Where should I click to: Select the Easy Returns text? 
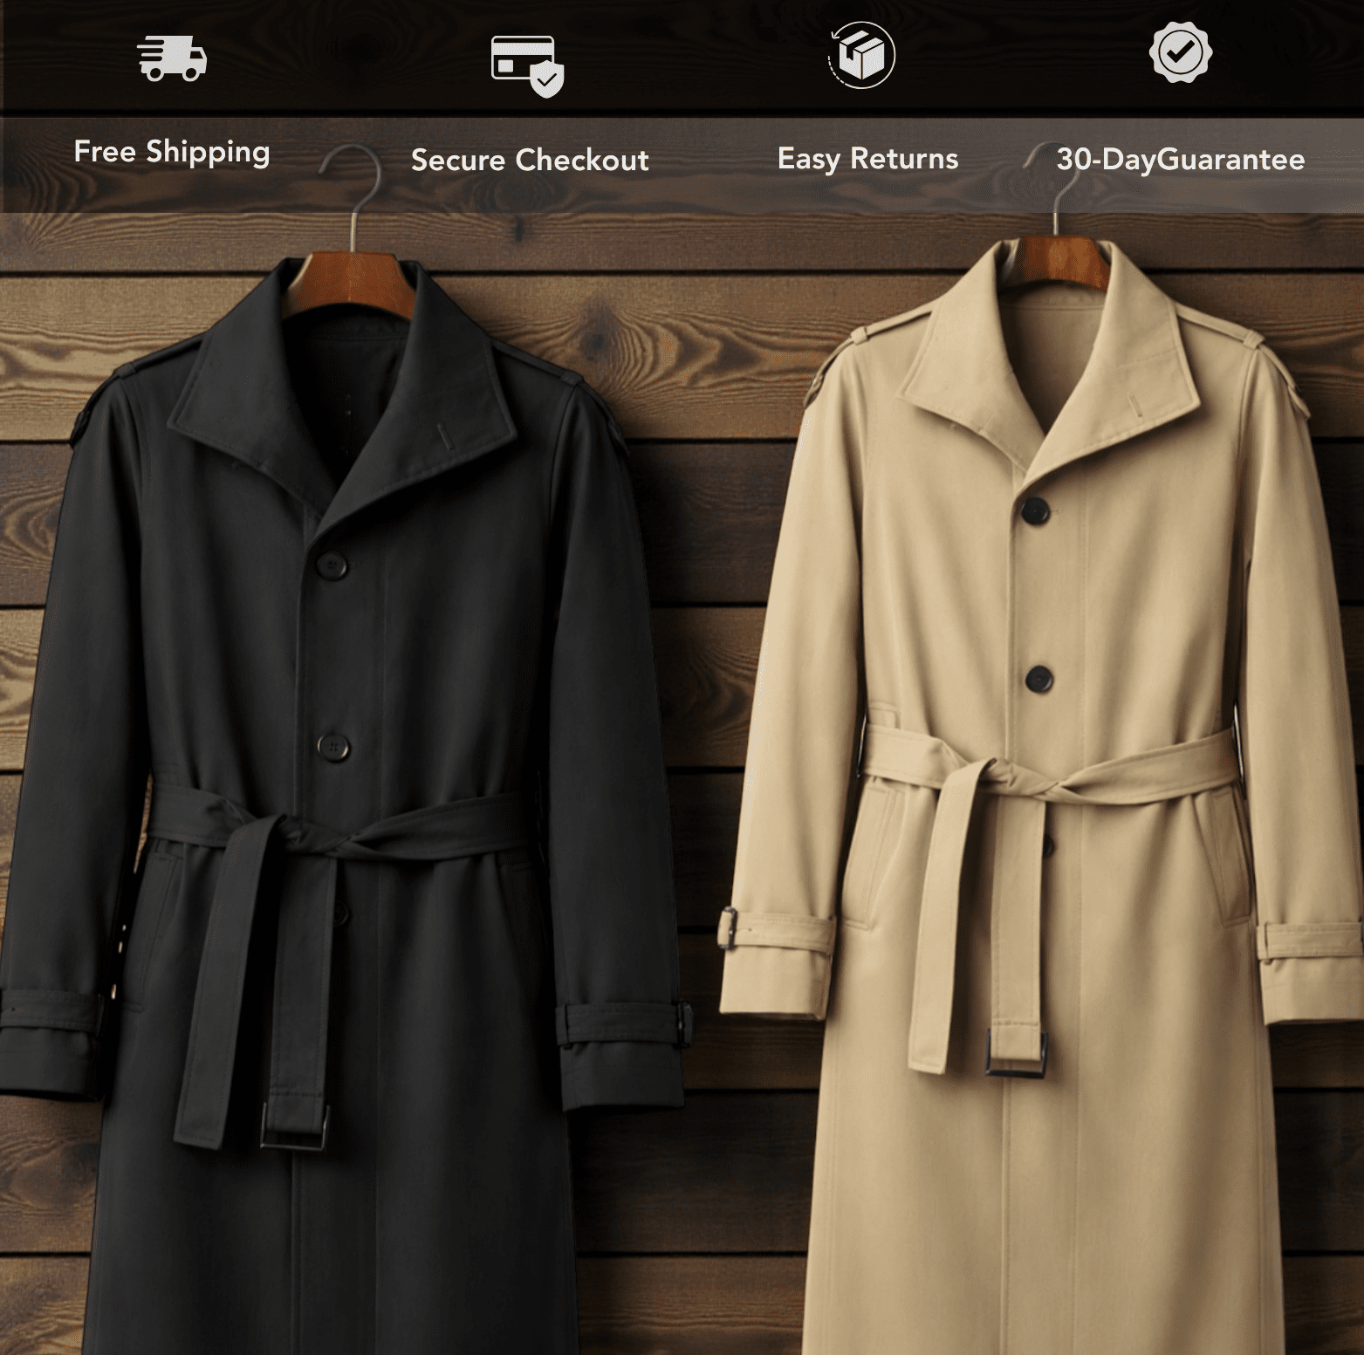pos(867,159)
